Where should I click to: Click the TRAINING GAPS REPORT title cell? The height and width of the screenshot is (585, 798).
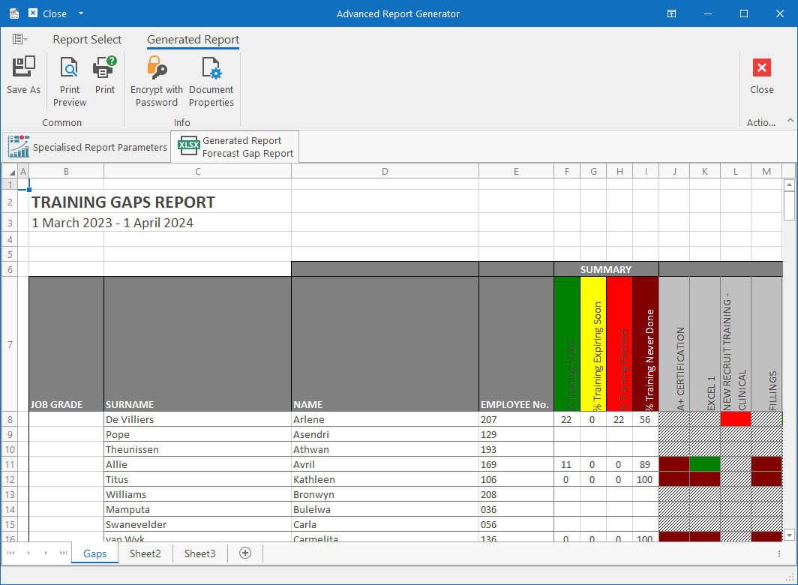[x=123, y=202]
